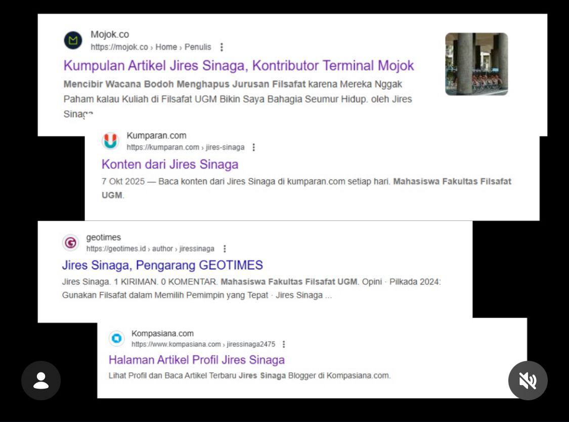Click the Kompasiana.com favicon logo
This screenshot has height=422, width=569.
tap(117, 338)
